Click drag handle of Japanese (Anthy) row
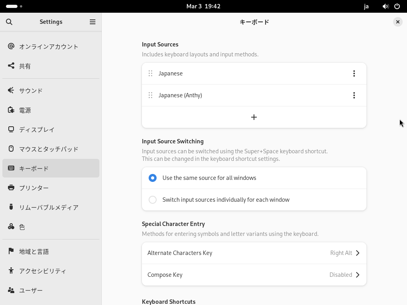 [x=150, y=95]
